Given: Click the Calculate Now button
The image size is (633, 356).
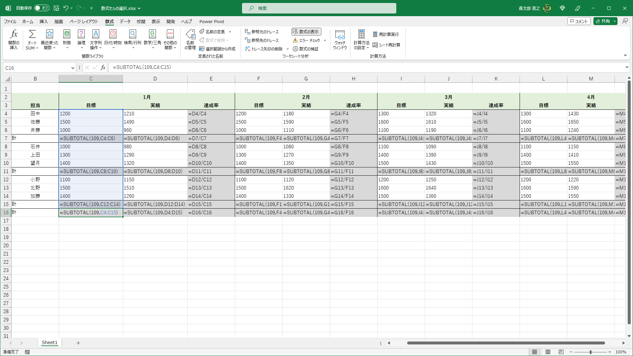Looking at the screenshot, I should coord(386,34).
